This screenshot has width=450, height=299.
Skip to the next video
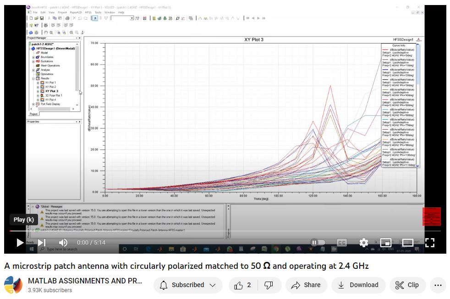point(41,243)
